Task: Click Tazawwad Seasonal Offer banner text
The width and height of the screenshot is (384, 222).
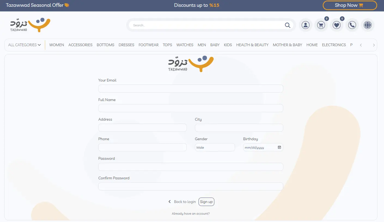Action: [38, 5]
